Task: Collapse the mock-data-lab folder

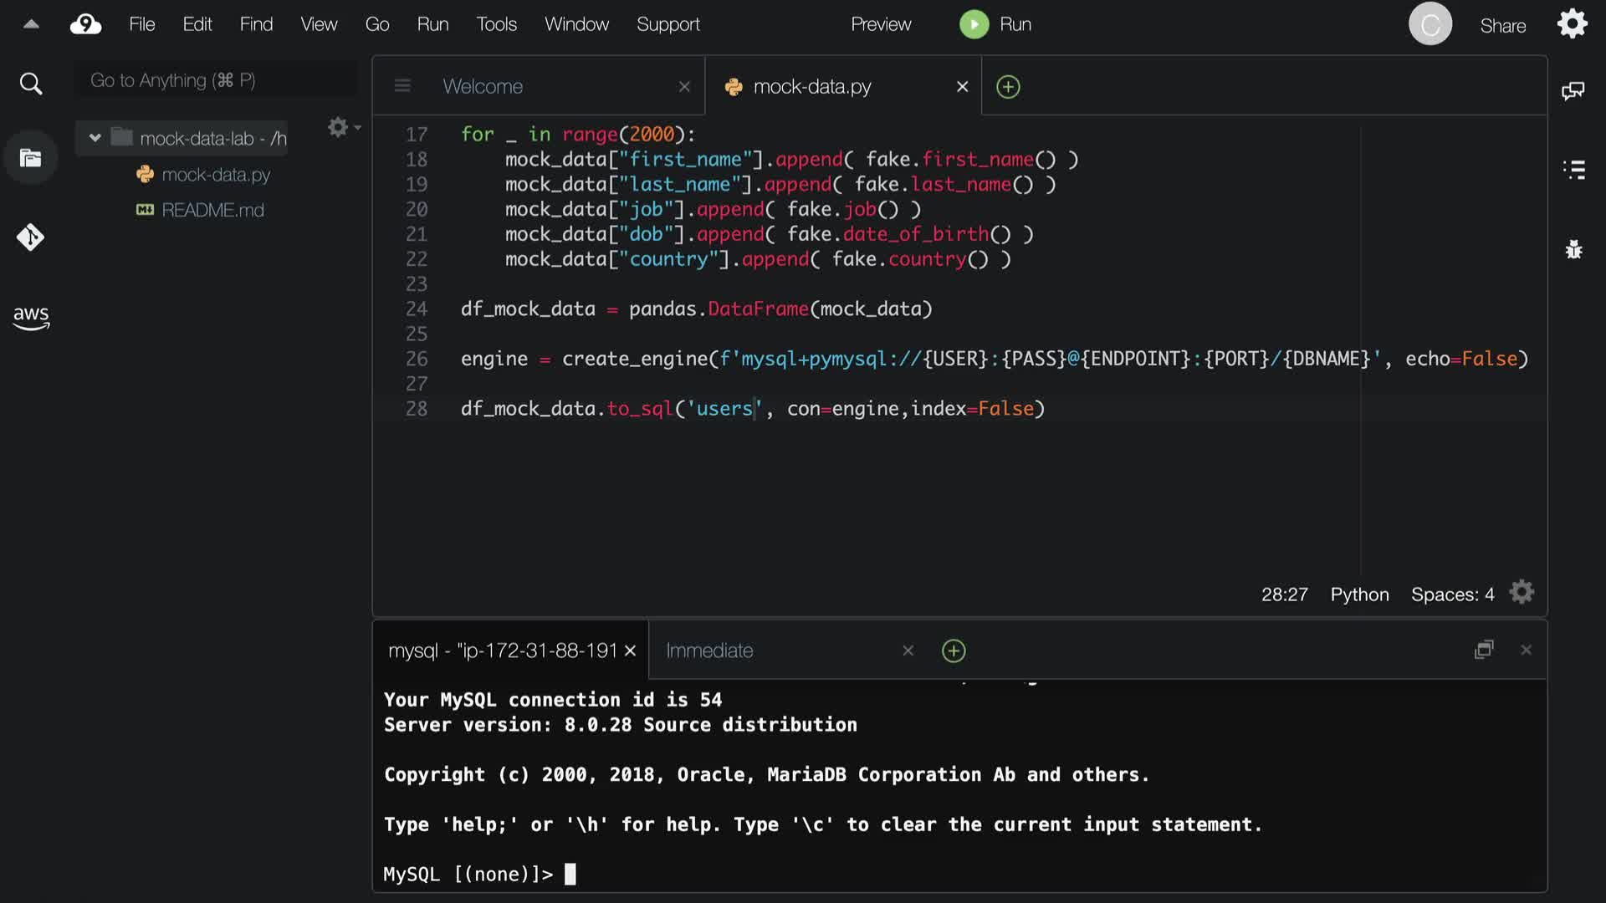Action: click(95, 138)
